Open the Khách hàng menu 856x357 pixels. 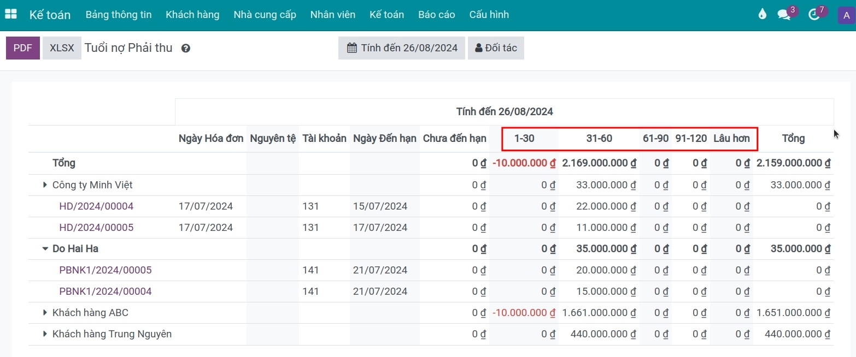click(192, 15)
